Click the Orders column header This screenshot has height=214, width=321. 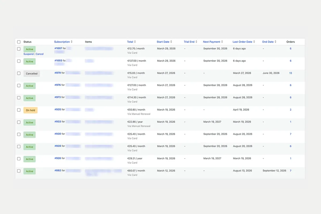coord(291,42)
